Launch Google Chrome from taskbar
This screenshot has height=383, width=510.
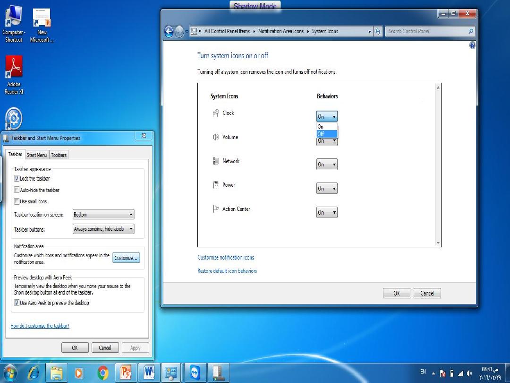coord(103,373)
